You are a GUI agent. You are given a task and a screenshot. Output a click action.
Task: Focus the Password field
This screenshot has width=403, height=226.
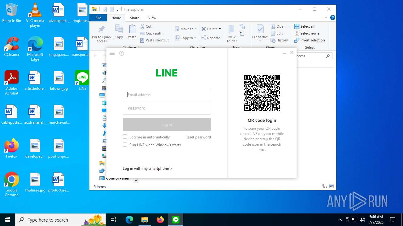[167, 108]
